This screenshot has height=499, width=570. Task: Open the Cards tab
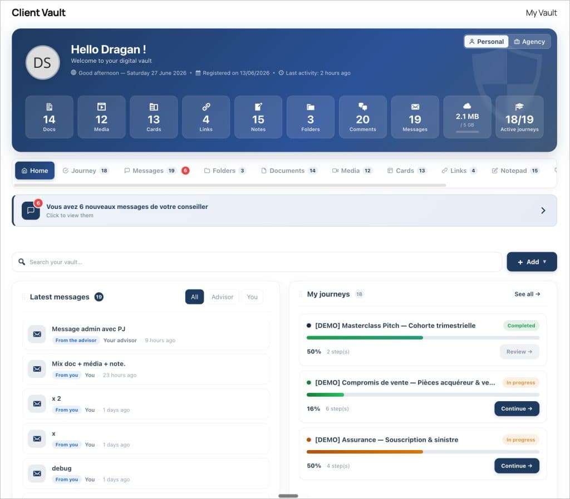(407, 171)
